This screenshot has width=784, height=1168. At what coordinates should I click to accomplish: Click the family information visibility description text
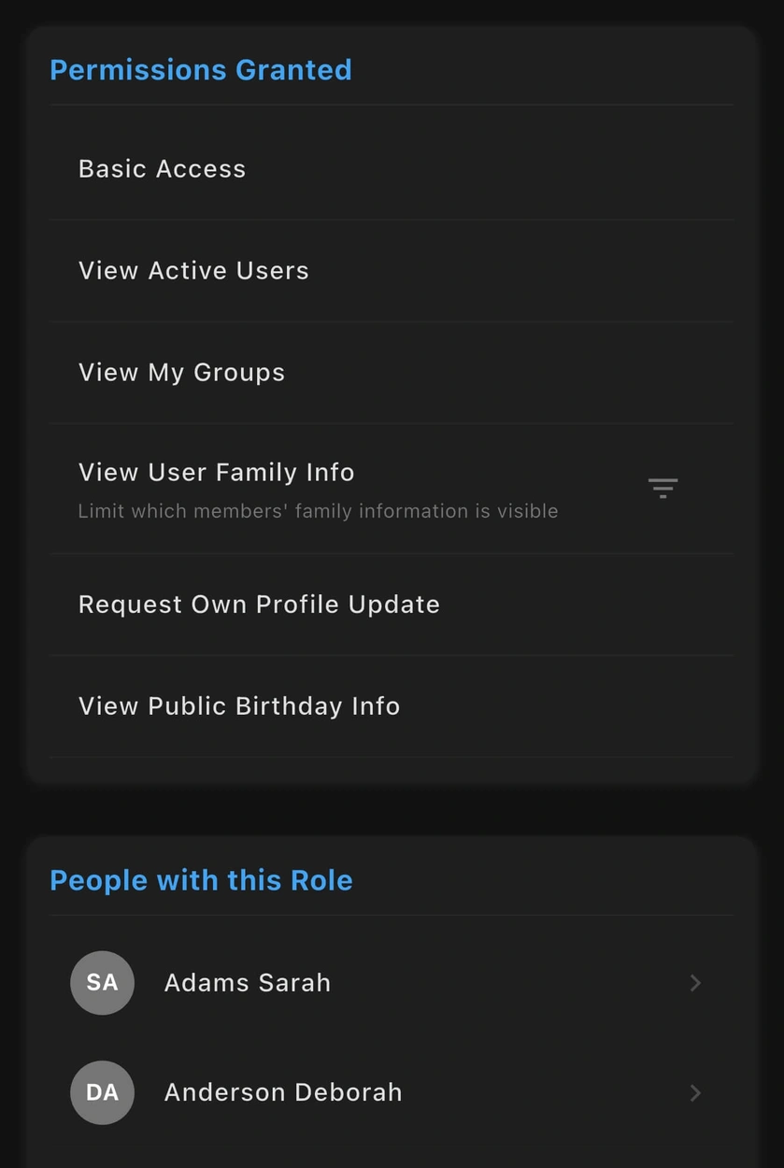pos(318,511)
